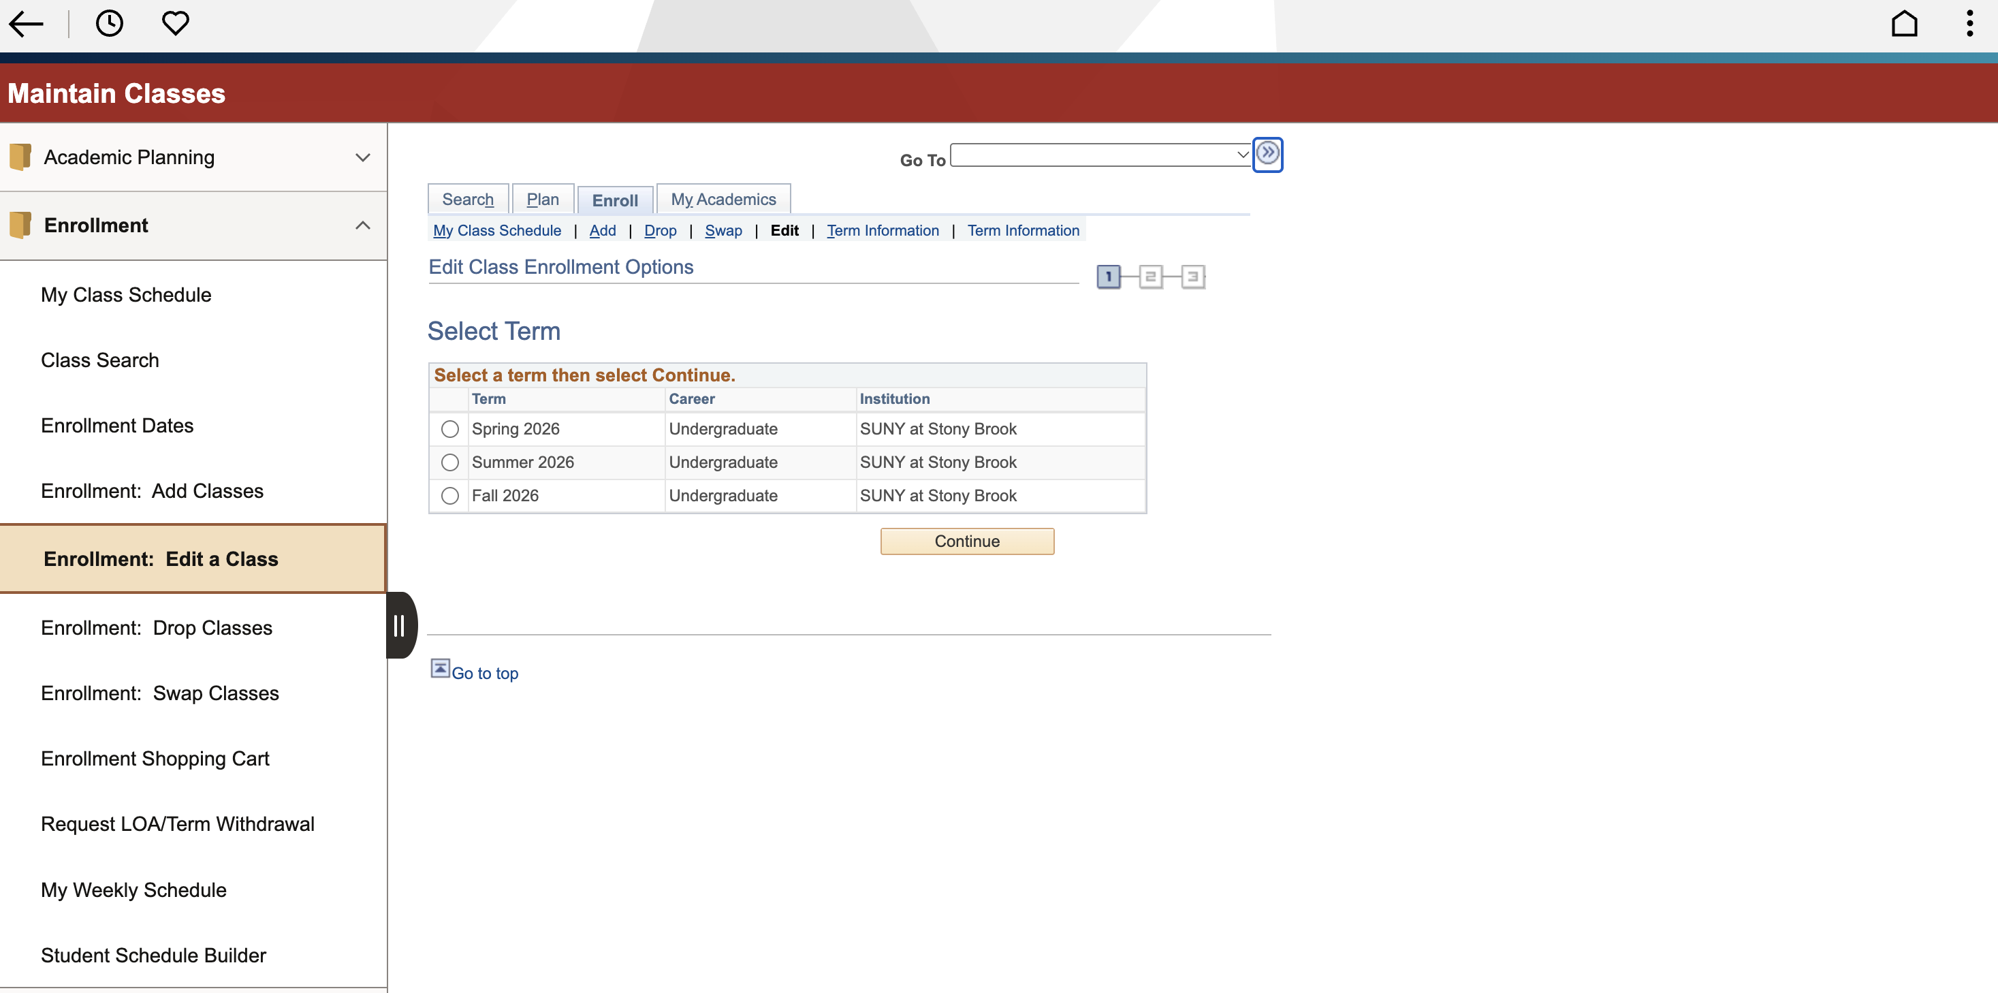Viewport: 1998px width, 993px height.
Task: Click step 2 progress indicator
Action: pos(1150,277)
